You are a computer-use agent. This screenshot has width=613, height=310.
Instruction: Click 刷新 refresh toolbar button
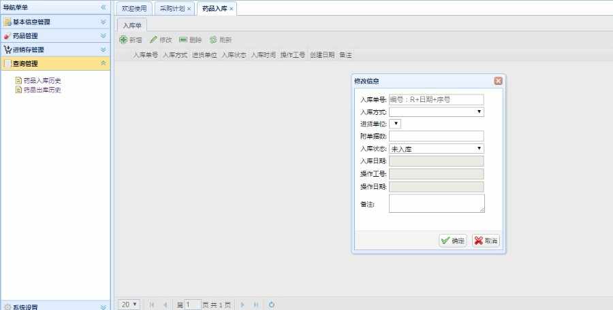[x=221, y=40]
